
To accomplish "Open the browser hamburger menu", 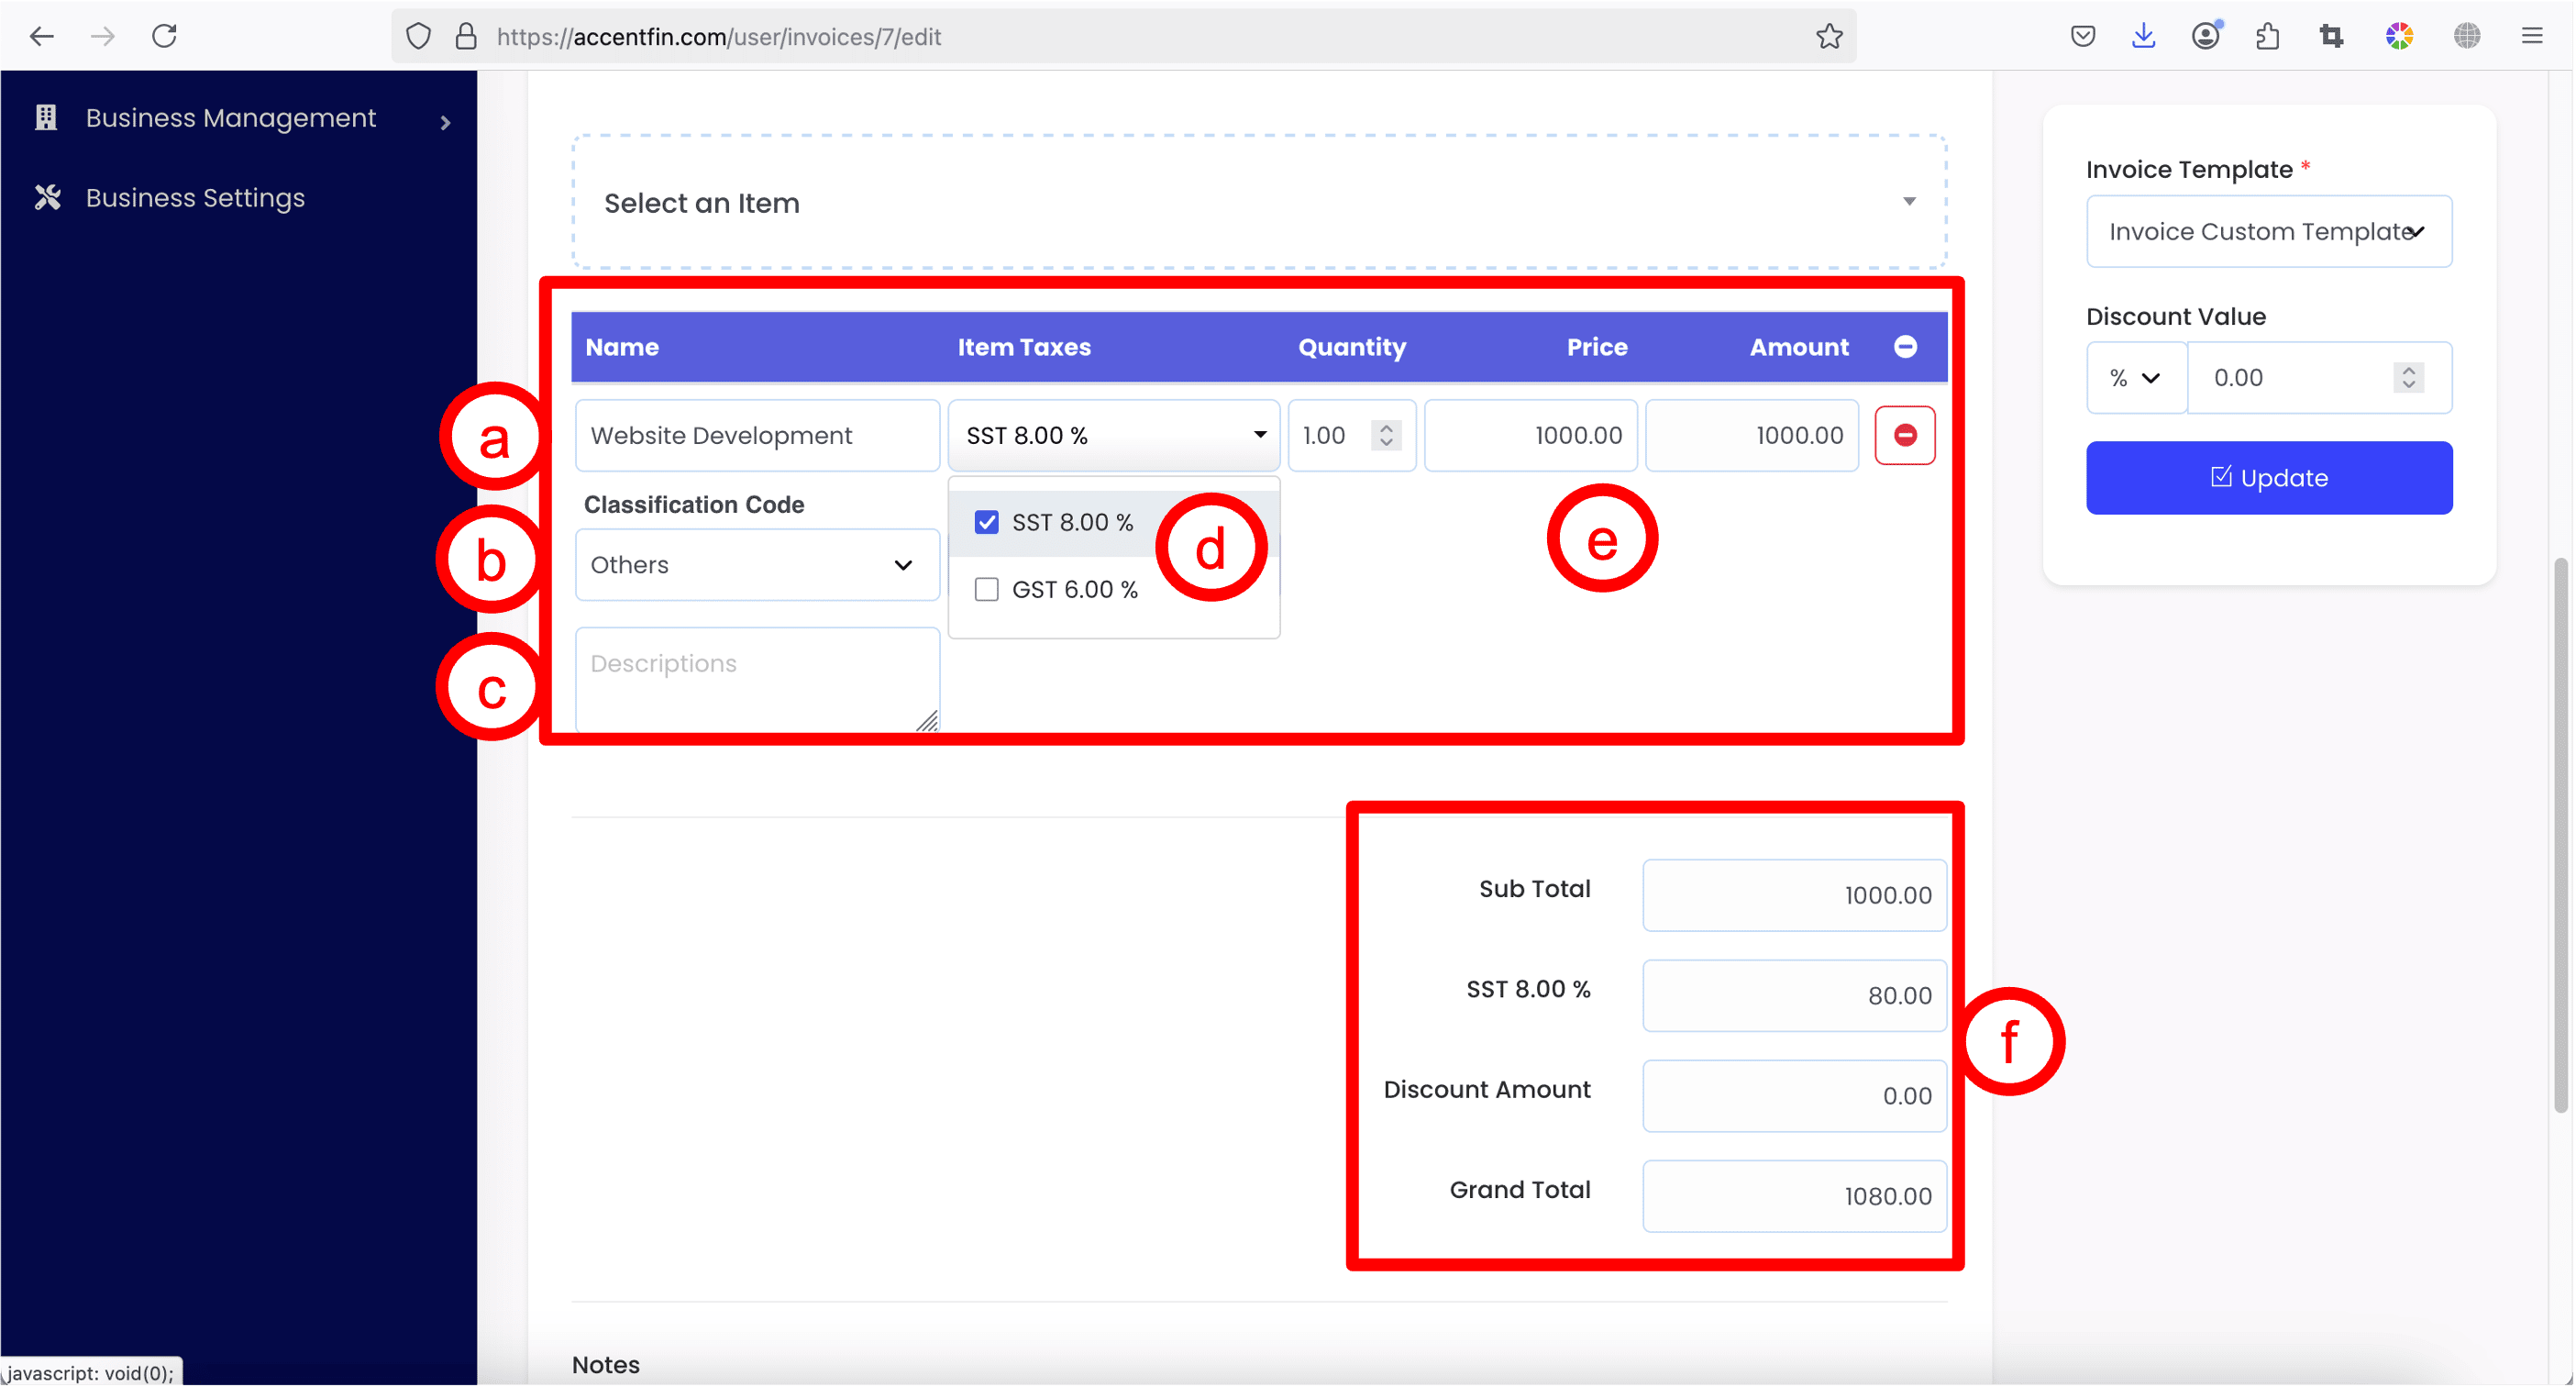I will [2532, 37].
